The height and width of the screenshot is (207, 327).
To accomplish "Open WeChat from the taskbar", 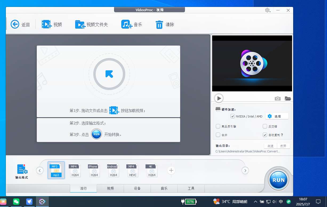I will 16,202.
